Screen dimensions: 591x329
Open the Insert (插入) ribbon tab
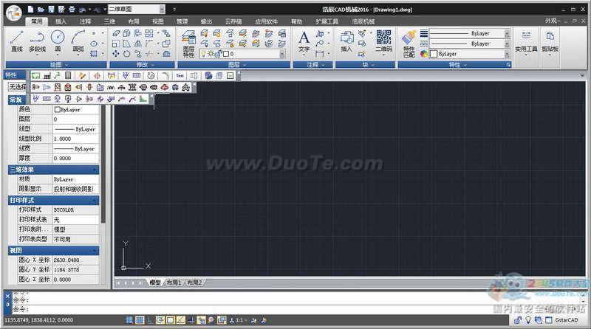[61, 21]
